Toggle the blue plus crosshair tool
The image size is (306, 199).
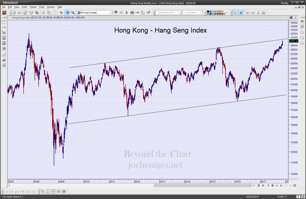241,13
